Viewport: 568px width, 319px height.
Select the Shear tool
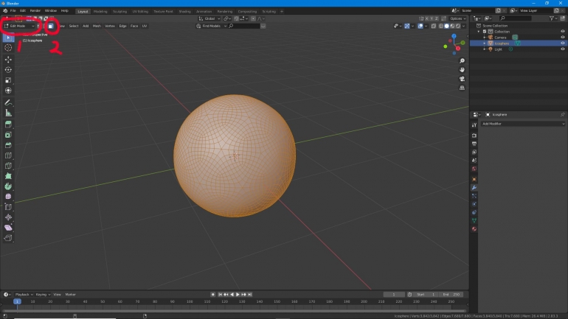tap(8, 228)
